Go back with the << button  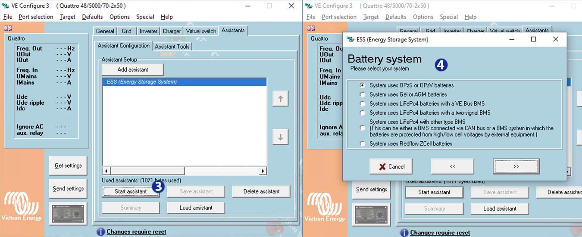(x=453, y=167)
